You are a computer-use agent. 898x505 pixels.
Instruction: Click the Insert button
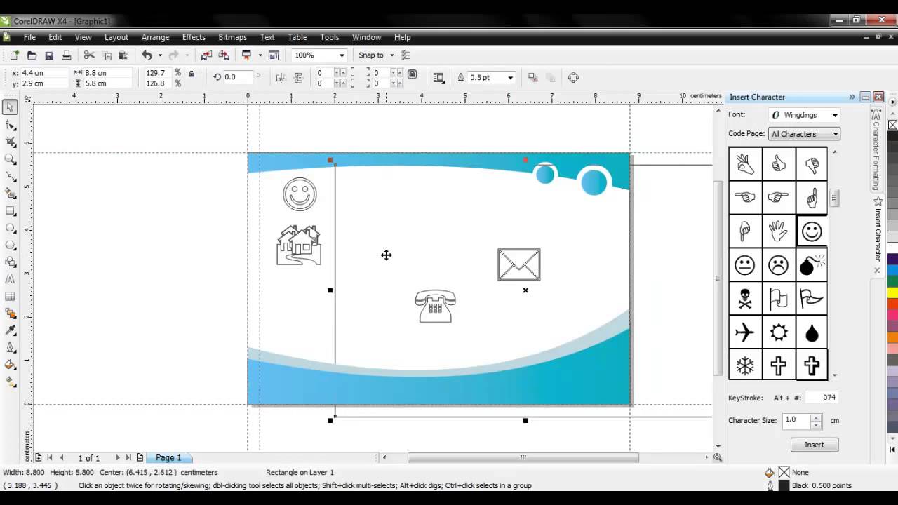pos(814,445)
